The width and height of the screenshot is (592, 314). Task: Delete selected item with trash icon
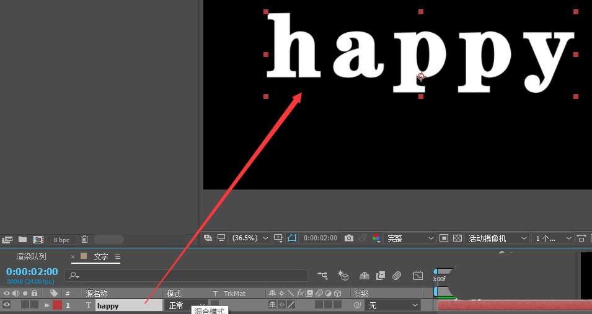point(85,239)
